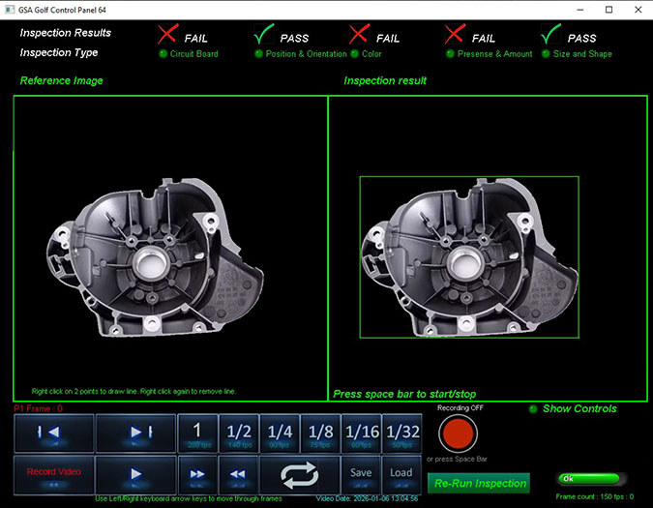Enable Size and Shape inspection type

pos(546,54)
